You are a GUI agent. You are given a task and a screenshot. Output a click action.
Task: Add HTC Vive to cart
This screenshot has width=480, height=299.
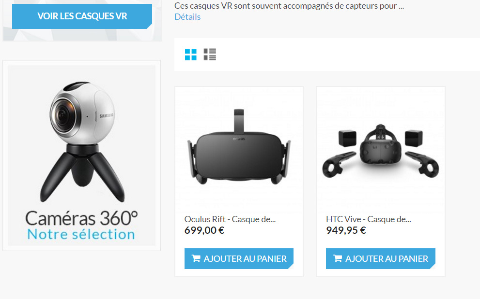[381, 259]
